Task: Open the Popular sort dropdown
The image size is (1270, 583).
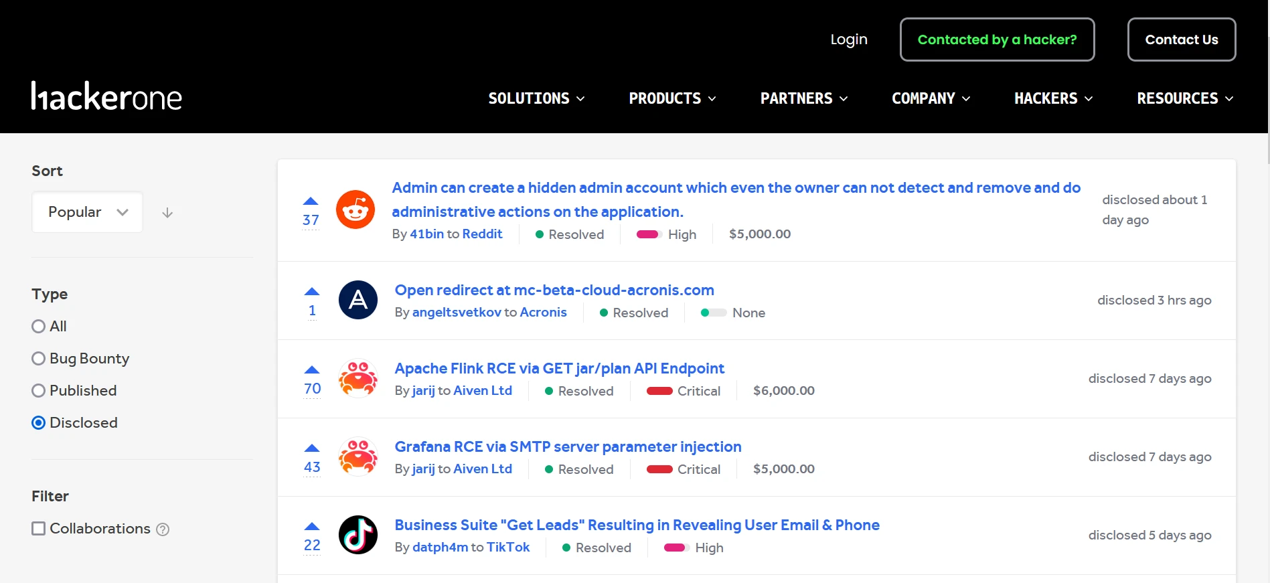Action: [88, 212]
